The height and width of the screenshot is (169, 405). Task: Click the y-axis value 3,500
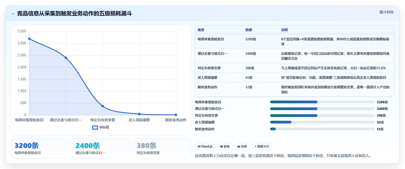22,31
